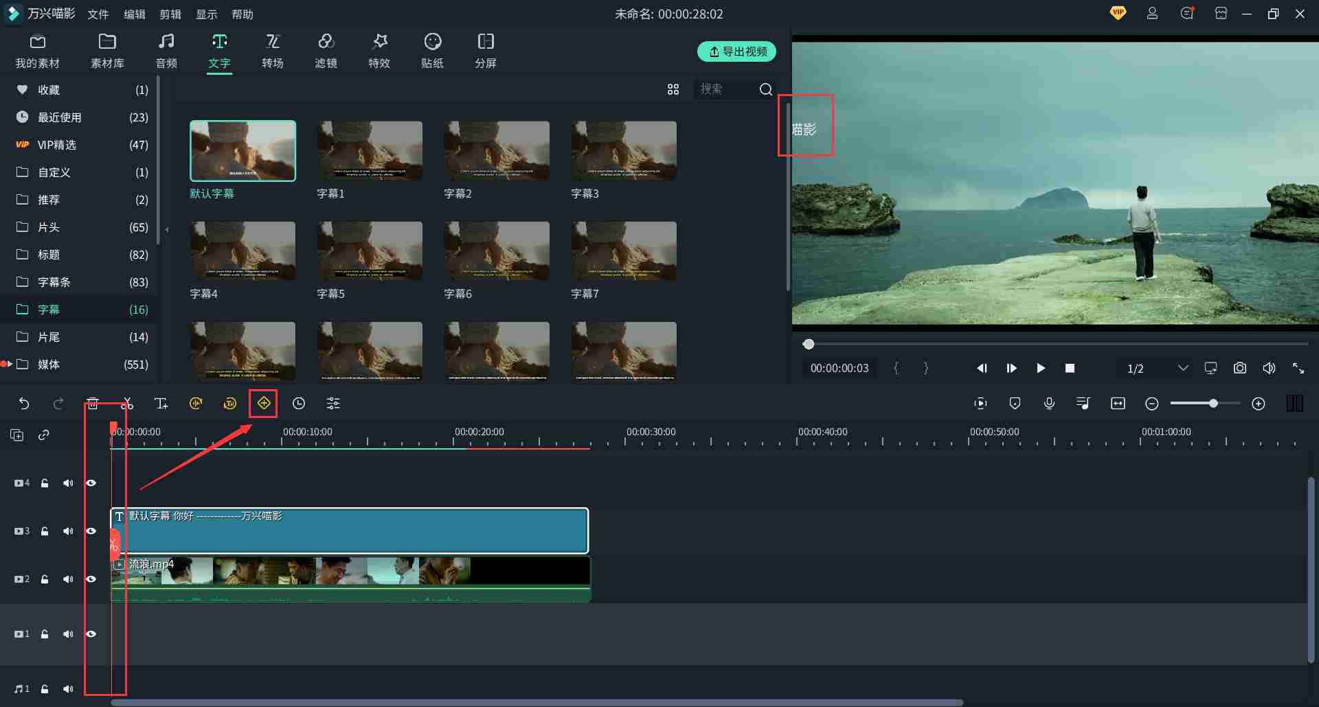Open the 显示 menu
Image resolution: width=1319 pixels, height=707 pixels.
(207, 14)
